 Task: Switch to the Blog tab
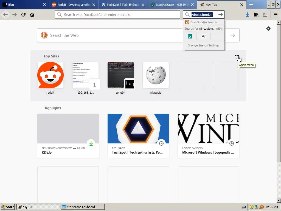point(24,5)
